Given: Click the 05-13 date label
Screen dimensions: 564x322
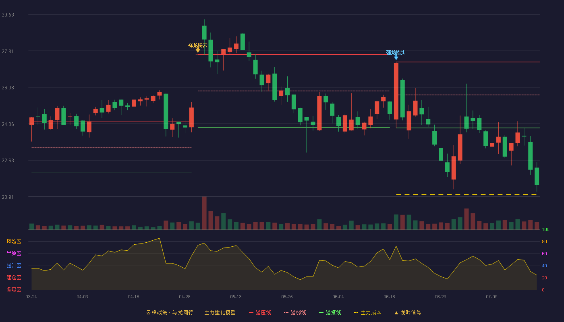Looking at the screenshot, I should [236, 297].
